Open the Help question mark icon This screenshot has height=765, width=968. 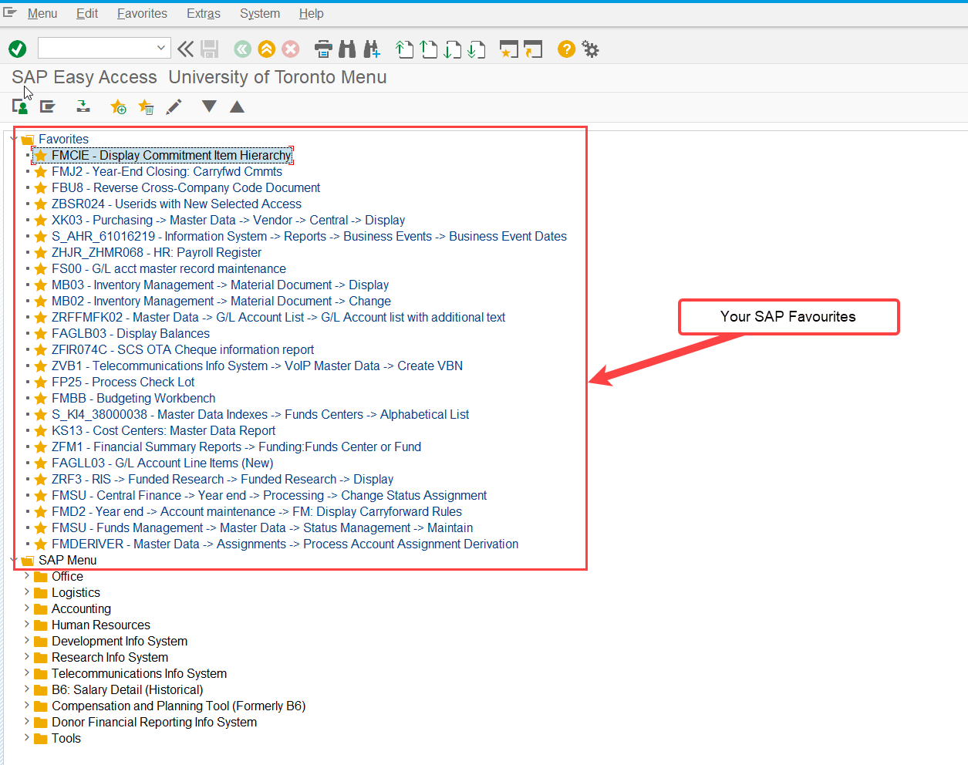566,49
